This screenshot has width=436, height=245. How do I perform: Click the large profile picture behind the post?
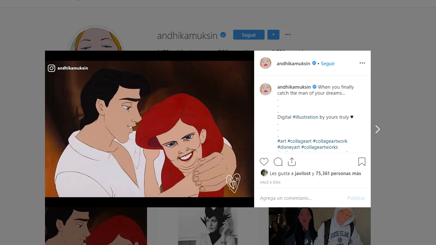tap(96, 38)
